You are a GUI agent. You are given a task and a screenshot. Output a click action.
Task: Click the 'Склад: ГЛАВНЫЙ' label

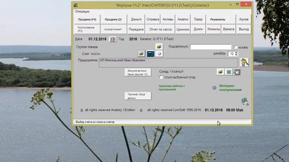click(171, 72)
